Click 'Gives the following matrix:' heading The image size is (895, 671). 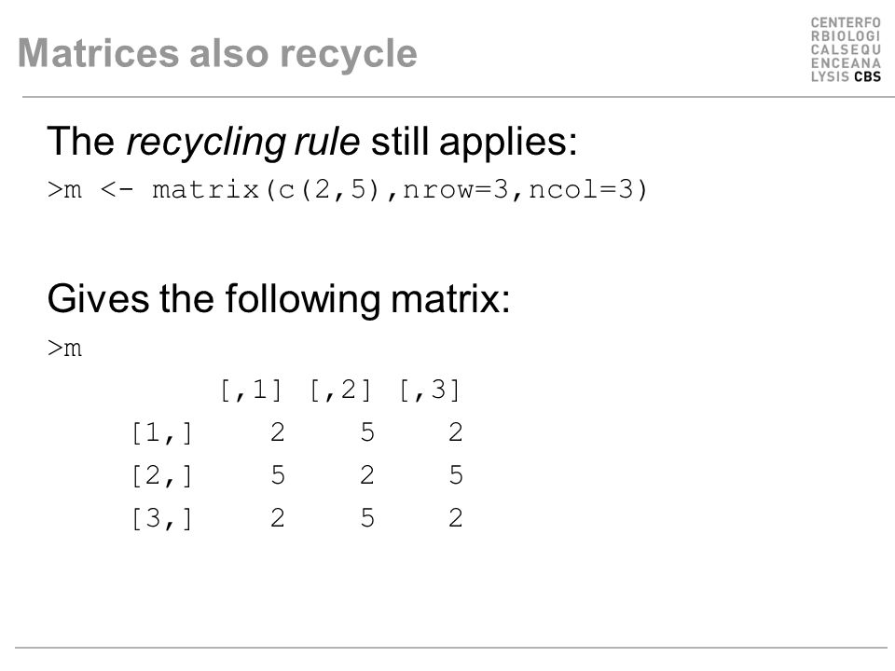point(279,298)
